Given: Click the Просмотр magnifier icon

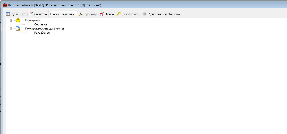Looking at the screenshot, I should tap(81, 14).
